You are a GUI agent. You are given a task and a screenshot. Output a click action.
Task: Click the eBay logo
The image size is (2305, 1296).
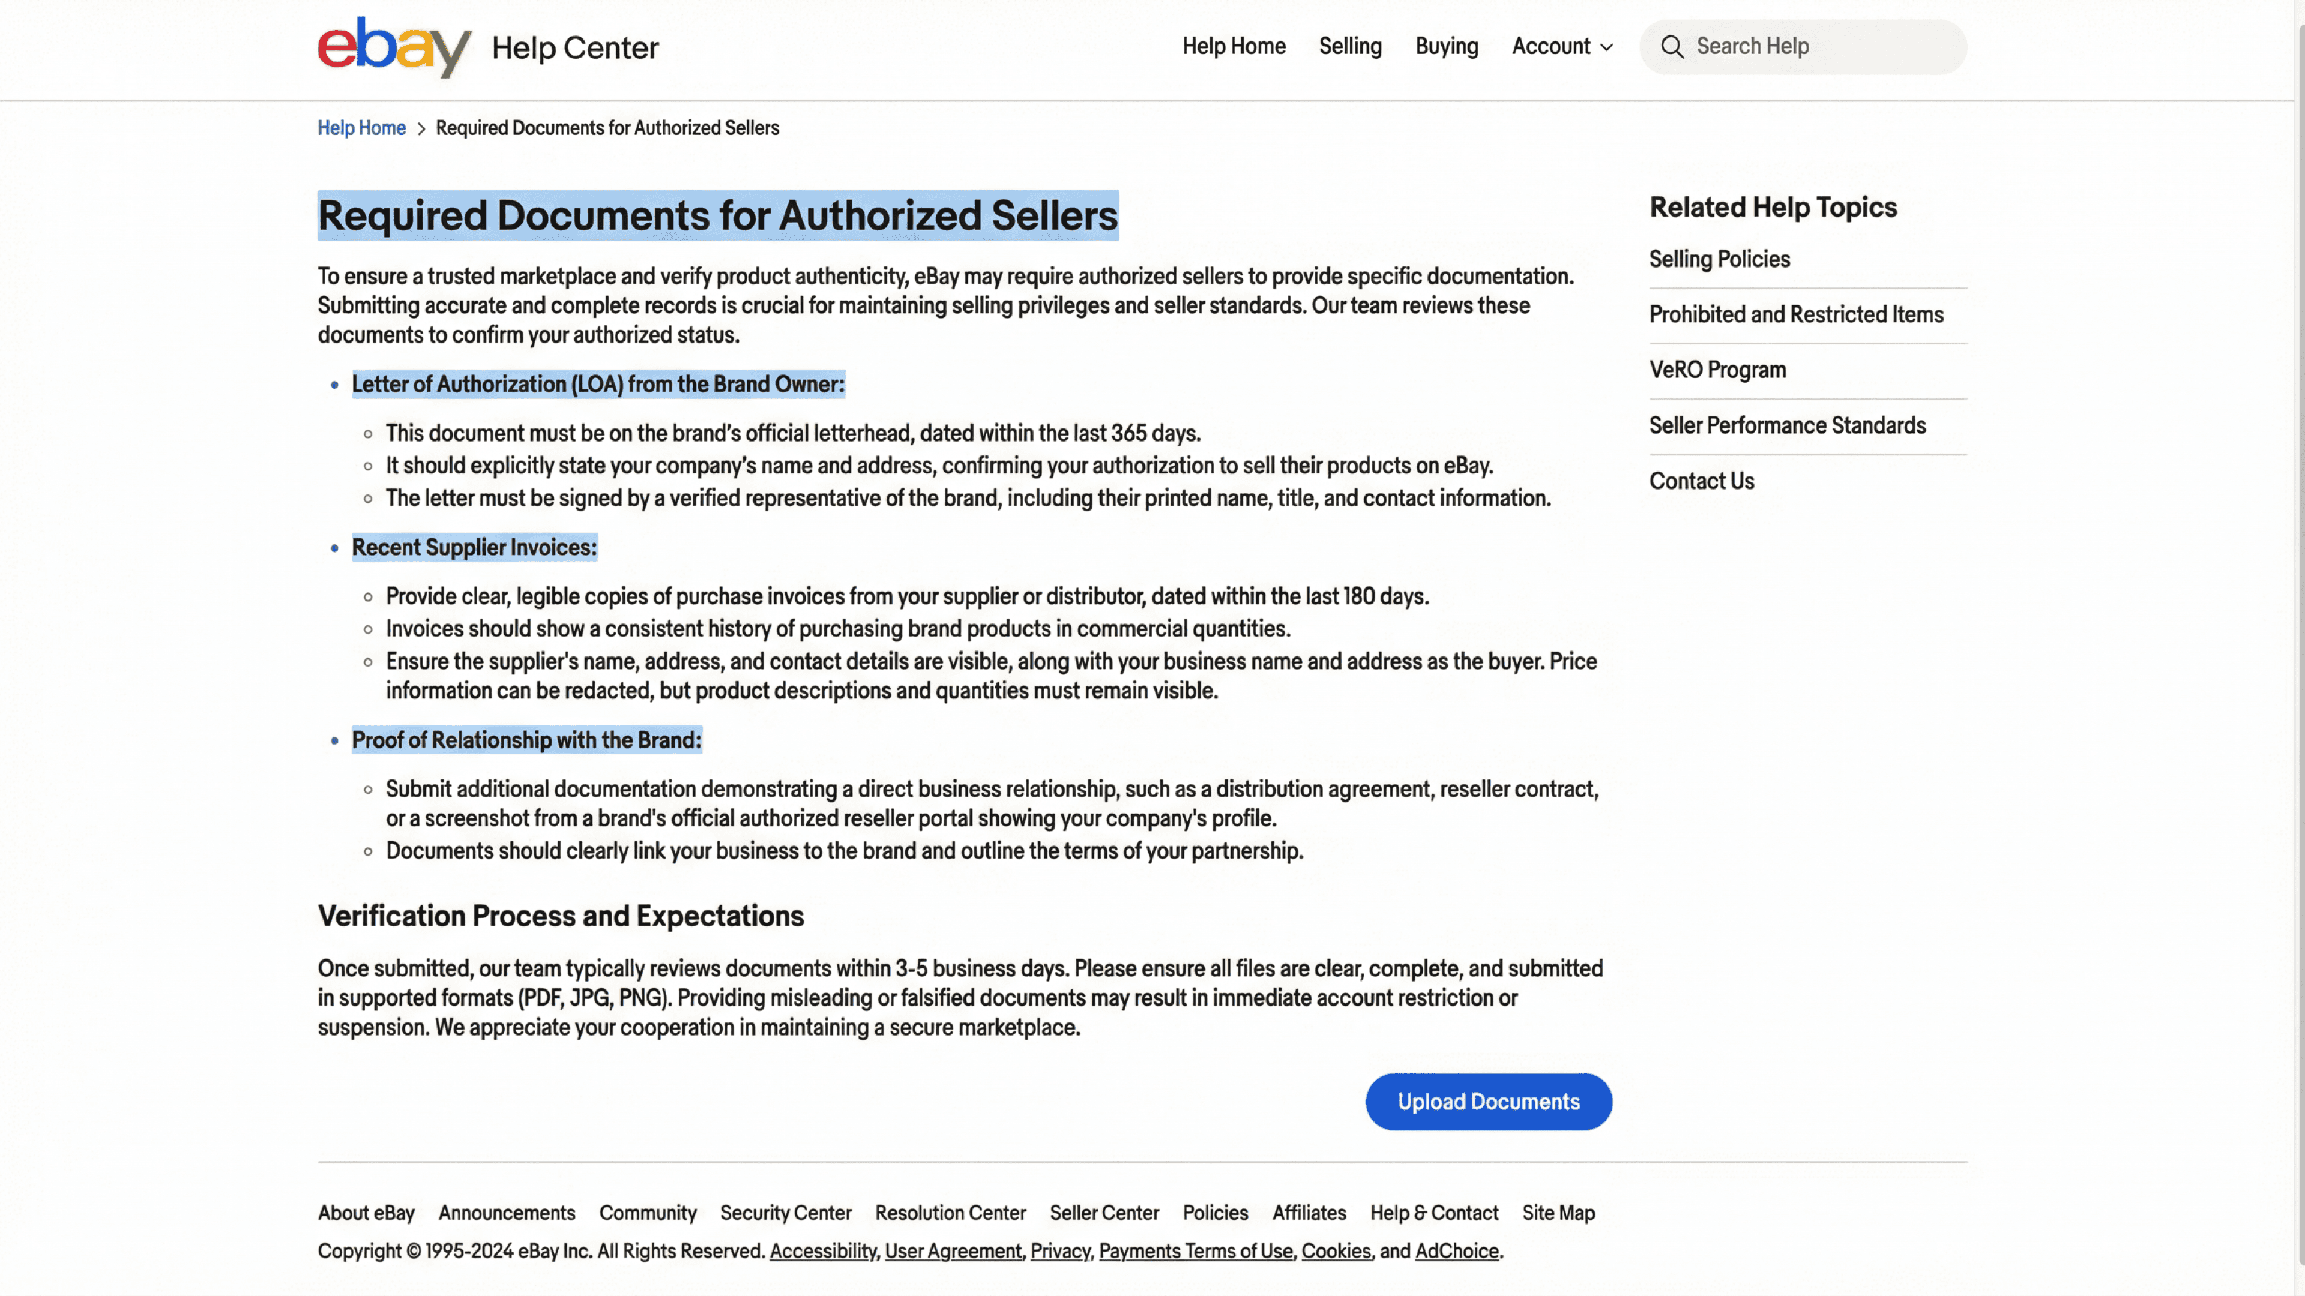(x=394, y=47)
